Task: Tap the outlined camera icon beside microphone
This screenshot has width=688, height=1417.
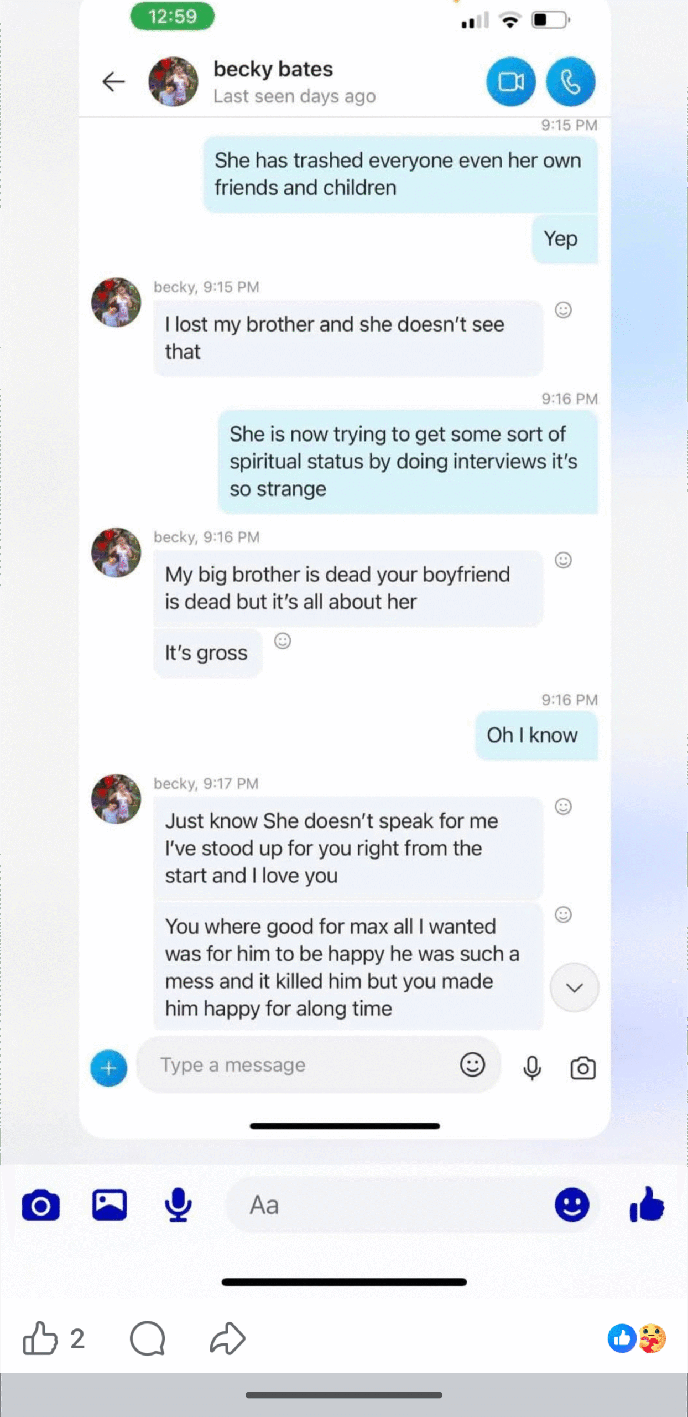Action: click(x=583, y=1068)
